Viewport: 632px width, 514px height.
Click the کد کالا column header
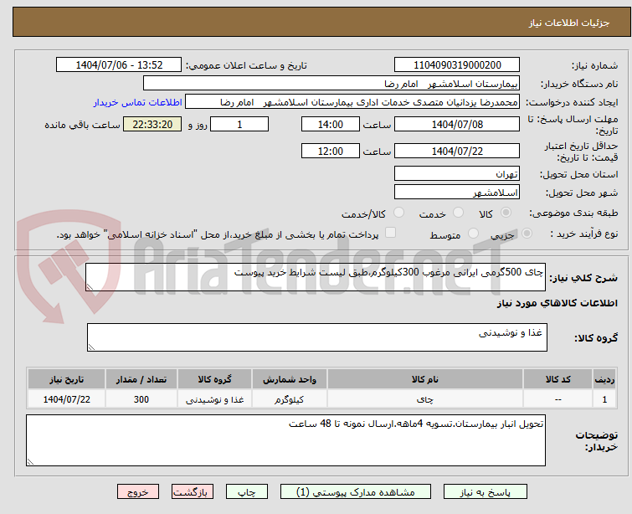pyautogui.click(x=557, y=379)
